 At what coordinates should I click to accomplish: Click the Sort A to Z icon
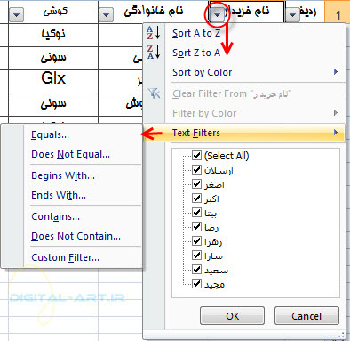click(154, 33)
